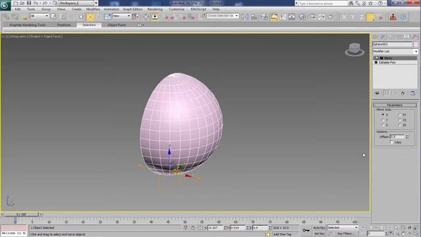Open the MAXScript menu
The width and height of the screenshot is (421, 237).
point(198,9)
